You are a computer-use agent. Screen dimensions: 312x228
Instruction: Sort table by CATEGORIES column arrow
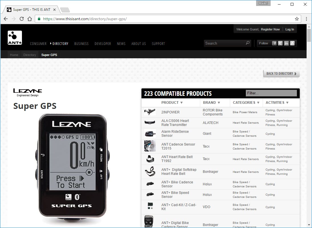pos(258,103)
